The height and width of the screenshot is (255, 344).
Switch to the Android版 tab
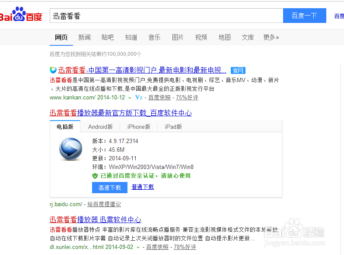(100, 127)
